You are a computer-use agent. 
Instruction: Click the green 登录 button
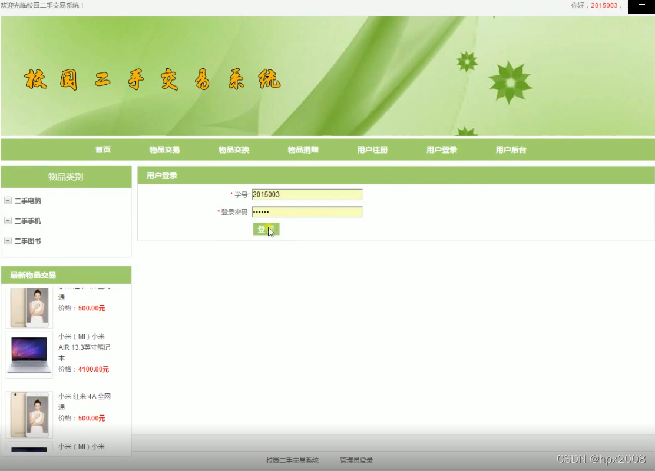point(266,229)
